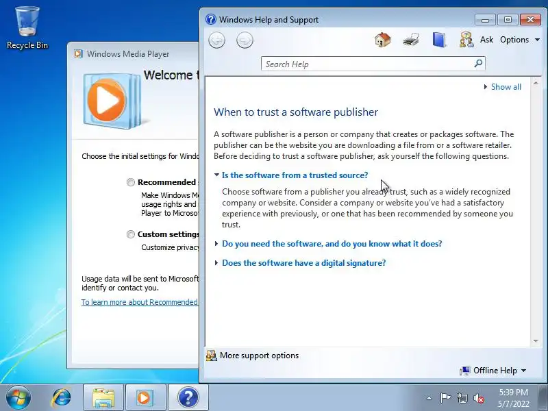Browse Help contents via book icon
548x411 pixels.
[x=439, y=40]
